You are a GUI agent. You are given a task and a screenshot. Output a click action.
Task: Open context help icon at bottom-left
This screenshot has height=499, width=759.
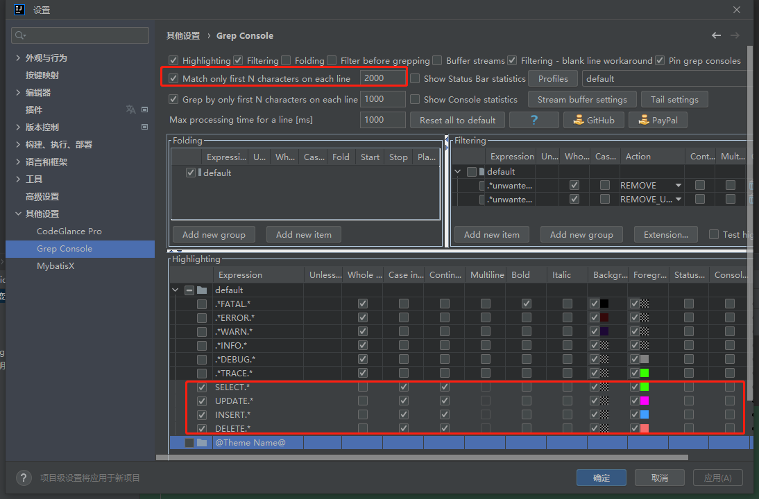click(24, 478)
